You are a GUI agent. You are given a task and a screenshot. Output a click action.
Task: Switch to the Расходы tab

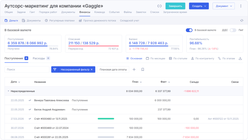click(39, 58)
